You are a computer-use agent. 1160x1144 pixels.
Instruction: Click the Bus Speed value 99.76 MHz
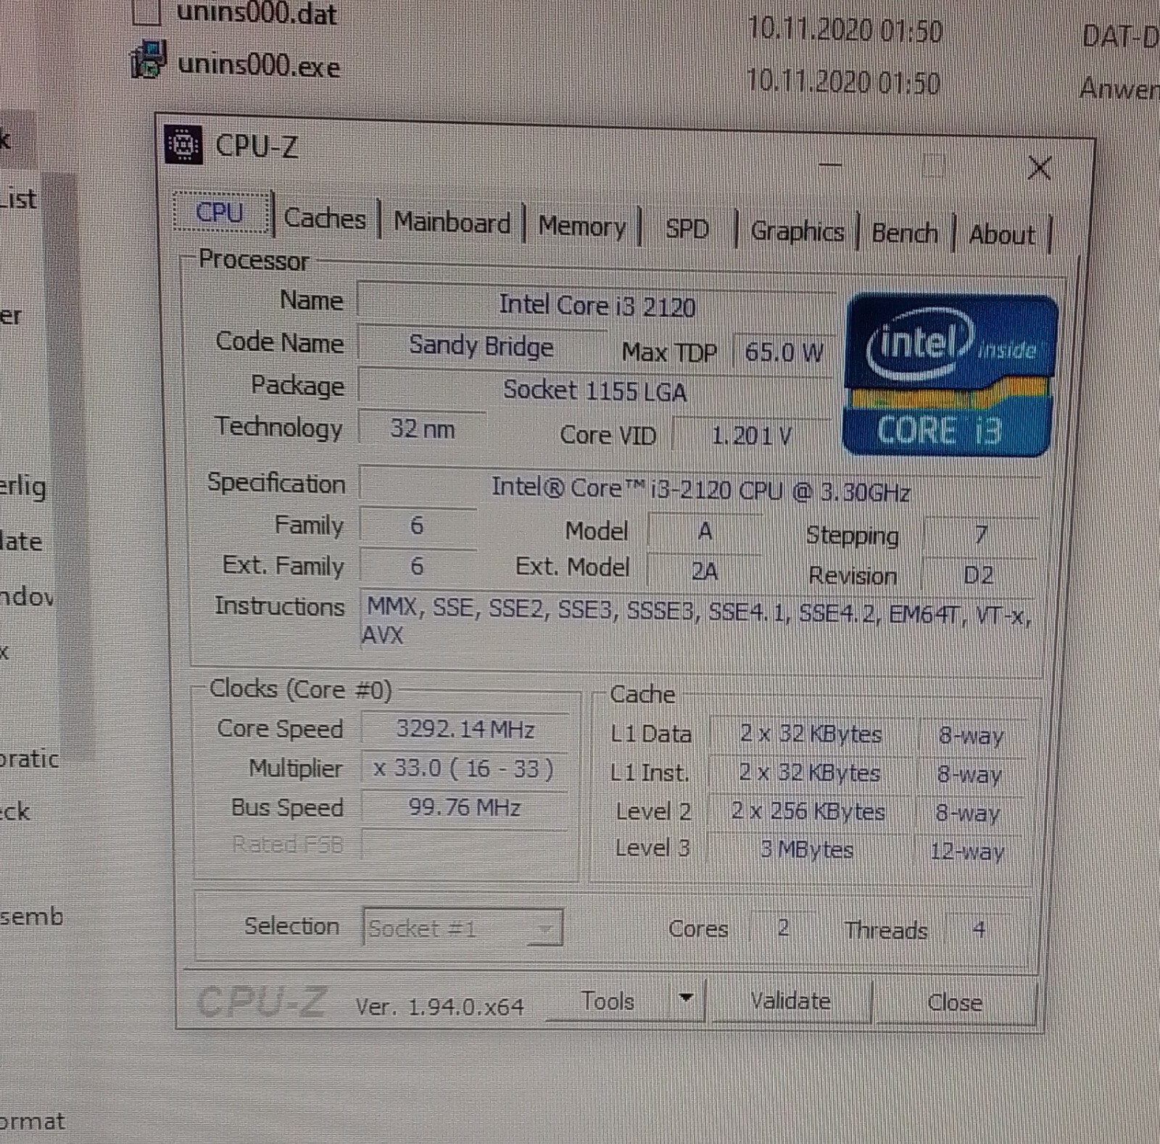[x=464, y=807]
